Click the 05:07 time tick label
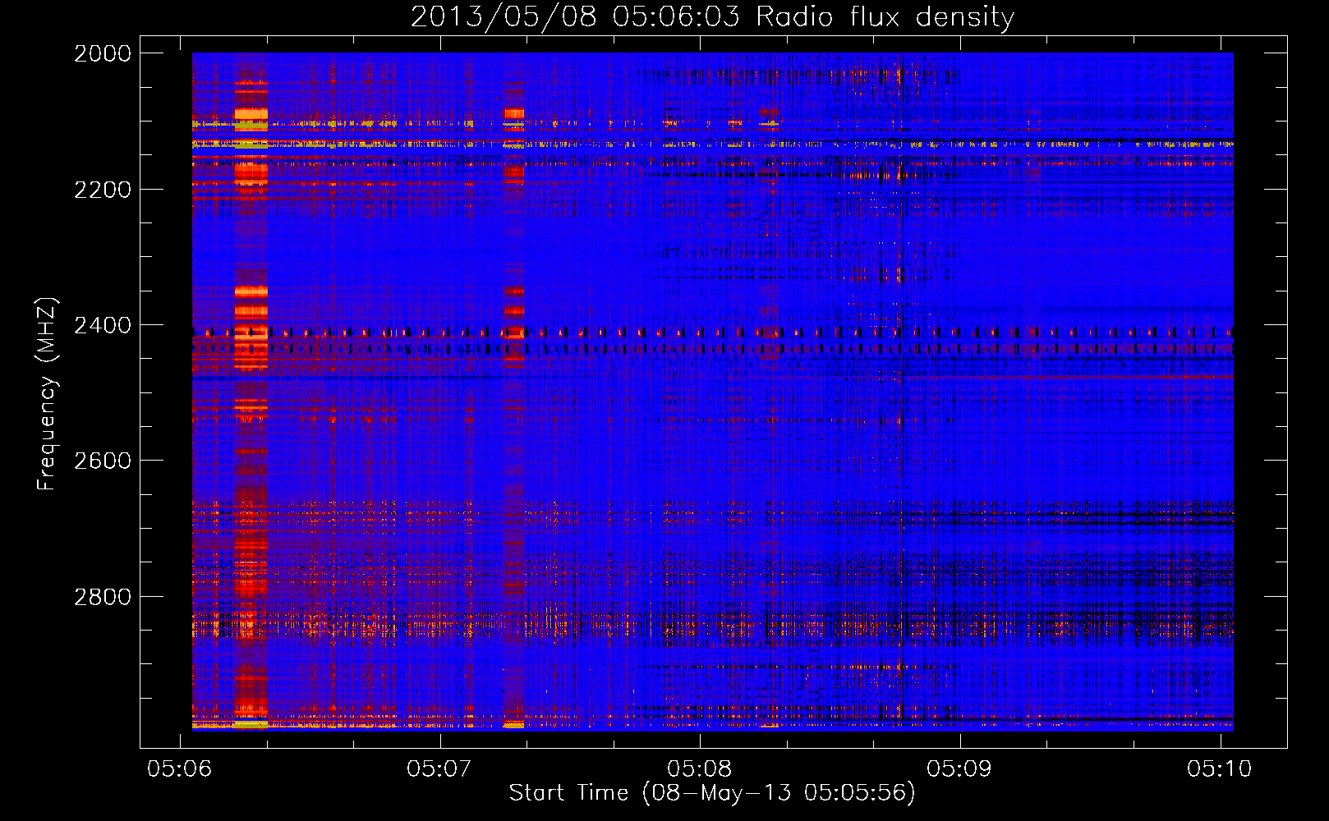 tap(439, 768)
